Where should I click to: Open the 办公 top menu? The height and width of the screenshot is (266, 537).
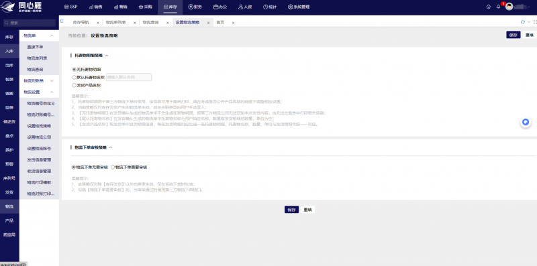(220, 7)
